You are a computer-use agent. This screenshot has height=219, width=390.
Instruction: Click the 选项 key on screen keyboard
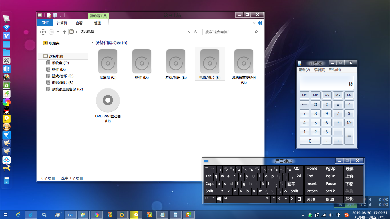point(311,199)
